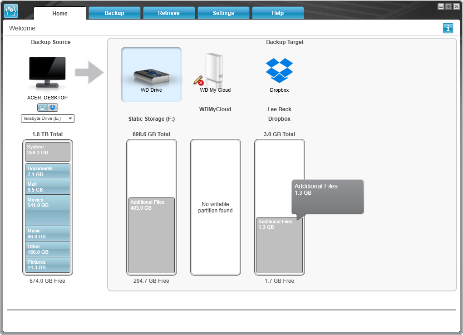The image size is (463, 335).
Task: Select the Music 96.0 GB category
Action: pos(48,234)
